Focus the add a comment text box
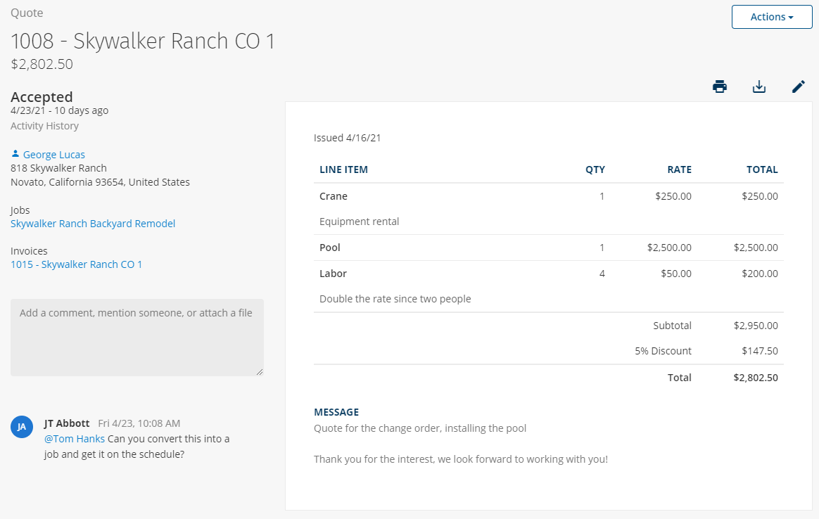Screen dimensions: 819x519 (x=136, y=338)
